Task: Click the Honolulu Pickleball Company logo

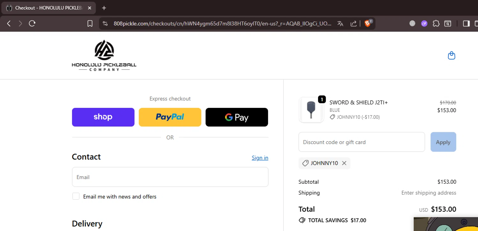Action: point(104,56)
